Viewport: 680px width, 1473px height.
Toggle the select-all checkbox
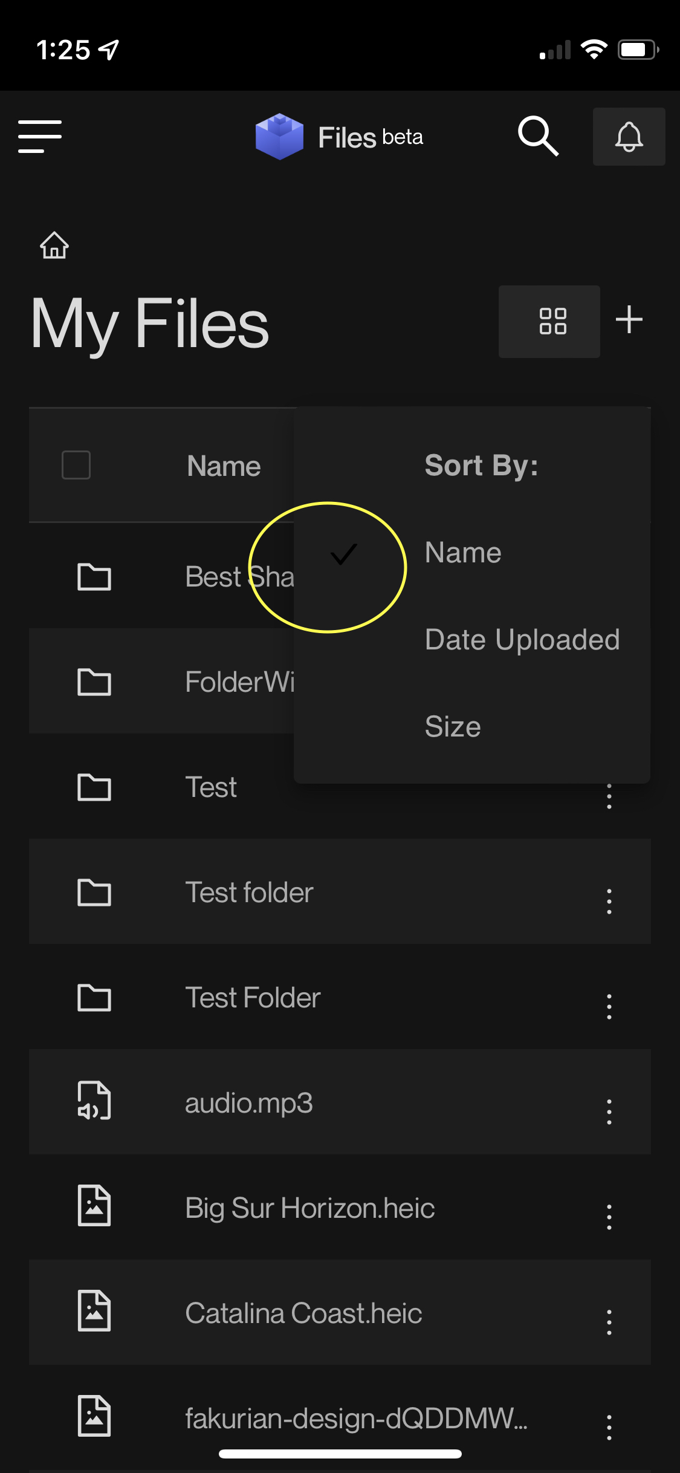(x=75, y=465)
